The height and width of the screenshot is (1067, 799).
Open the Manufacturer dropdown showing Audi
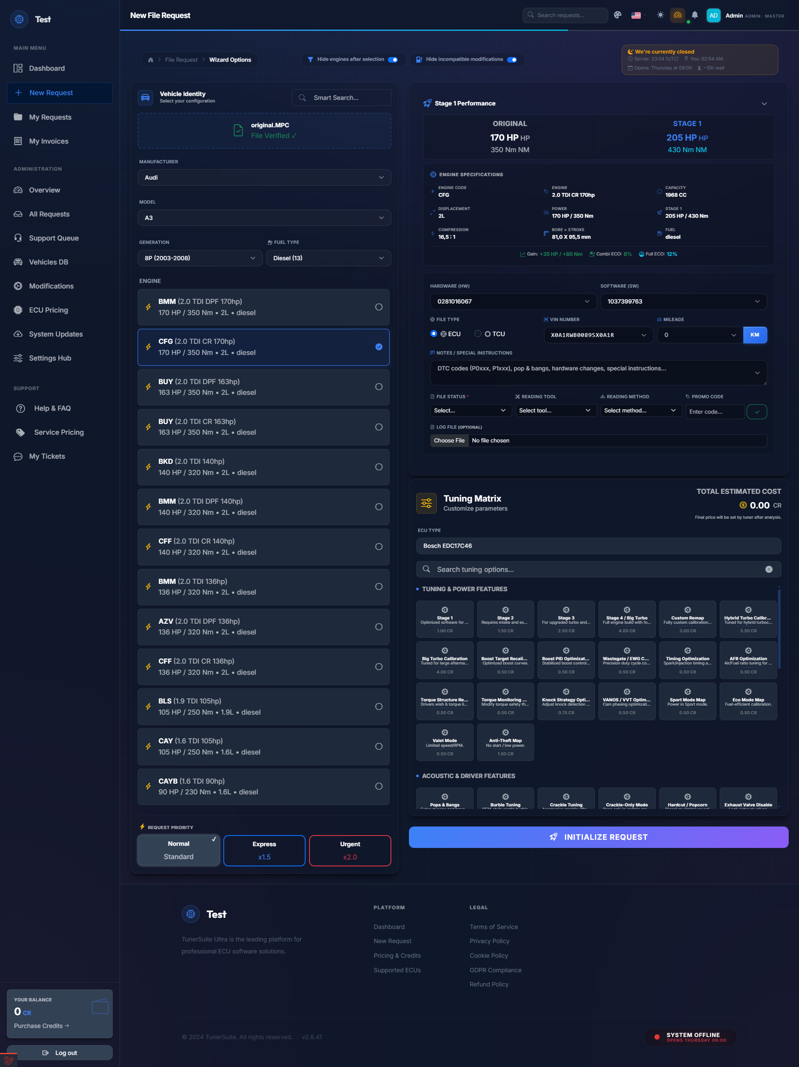[264, 177]
